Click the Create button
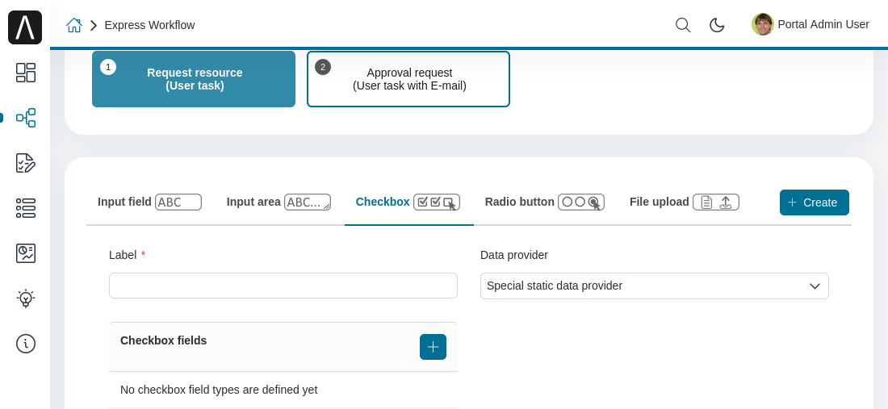The height and width of the screenshot is (409, 888). tap(815, 202)
